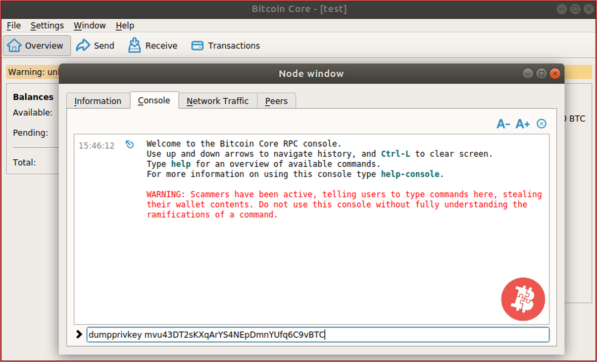The height and width of the screenshot is (362, 597).
Task: Click the Balances heading in main window
Action: click(x=33, y=97)
